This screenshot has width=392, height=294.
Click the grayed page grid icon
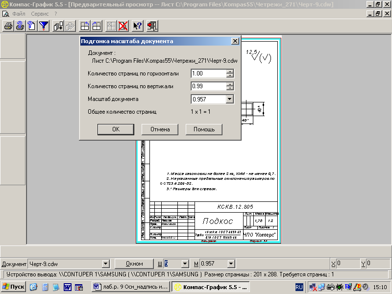point(111,26)
